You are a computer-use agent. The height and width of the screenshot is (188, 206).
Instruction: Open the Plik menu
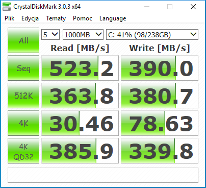(10, 18)
